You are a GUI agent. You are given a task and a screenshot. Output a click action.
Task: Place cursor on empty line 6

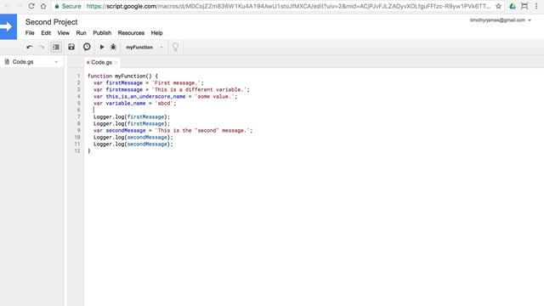click(93, 110)
